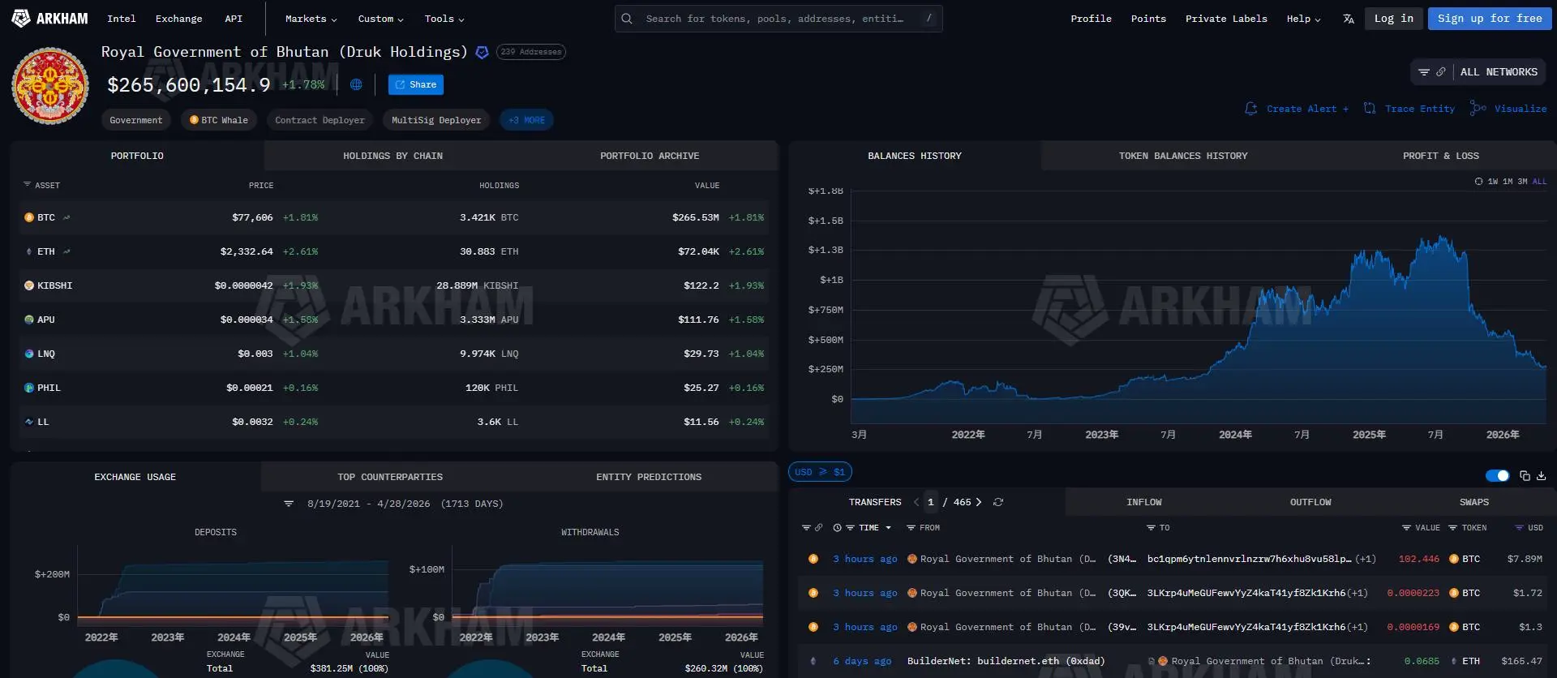Open the Points link

click(x=1148, y=19)
